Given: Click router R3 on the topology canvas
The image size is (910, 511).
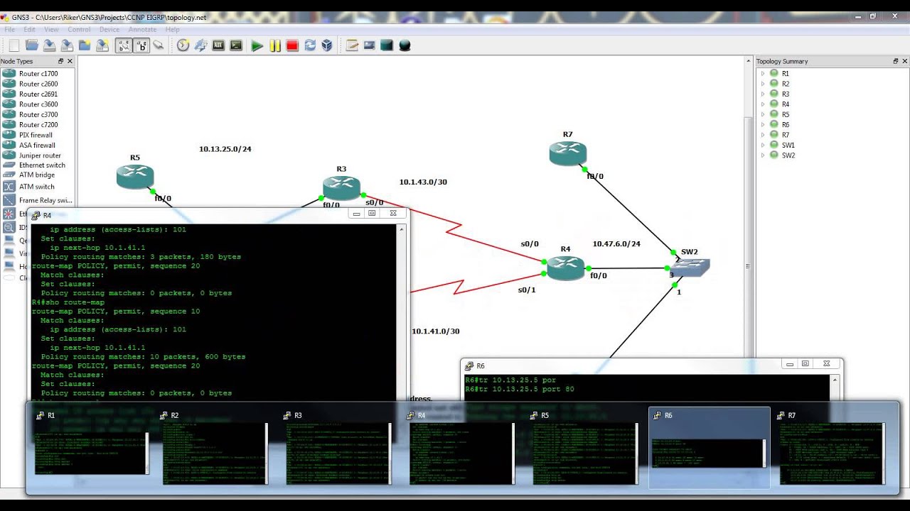Looking at the screenshot, I should pyautogui.click(x=341, y=187).
